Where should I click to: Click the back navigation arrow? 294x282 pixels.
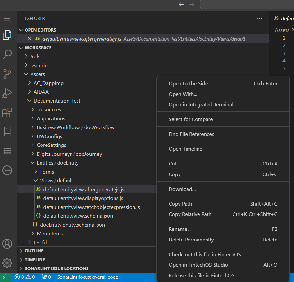(181, 5)
